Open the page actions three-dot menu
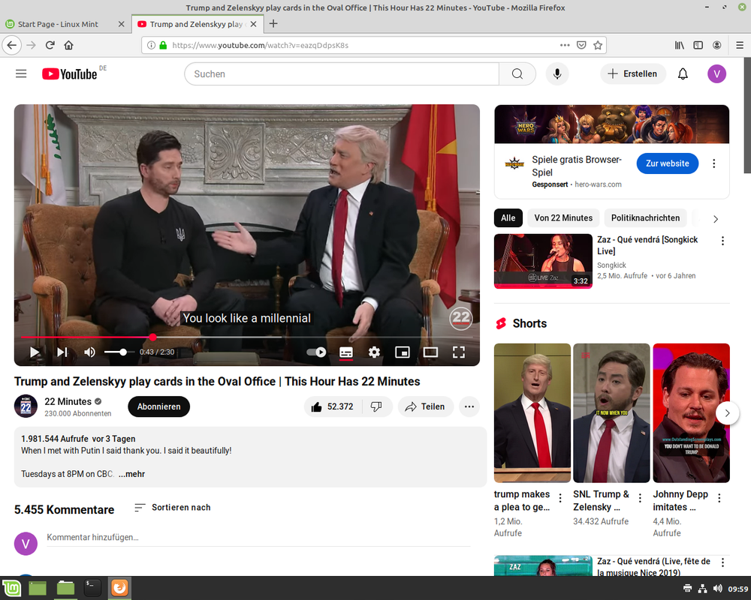 [x=566, y=46]
